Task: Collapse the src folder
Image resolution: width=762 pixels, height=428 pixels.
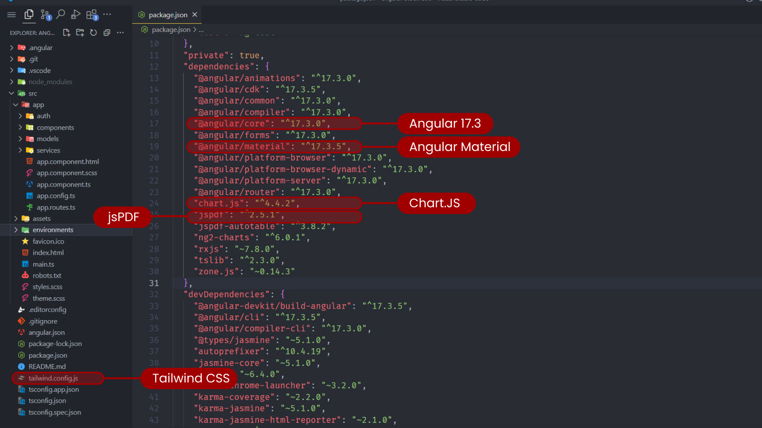Action: pyautogui.click(x=66, y=94)
